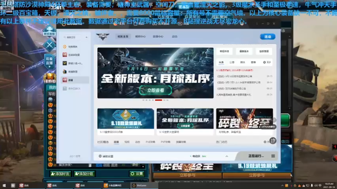Viewport: 337px width, 189px height.
Task: Open the red 9.19登录领豪礼 headline link
Action: (235, 70)
